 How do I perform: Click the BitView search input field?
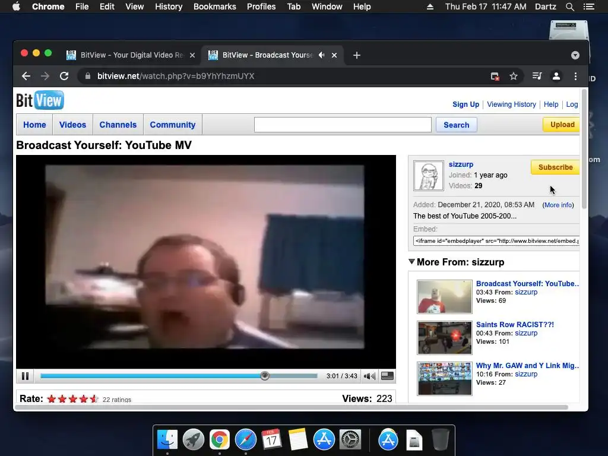[343, 125]
